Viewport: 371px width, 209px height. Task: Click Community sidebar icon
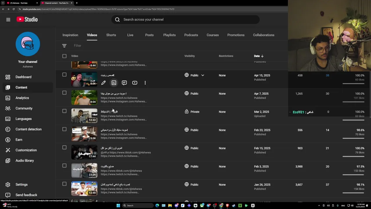8,108
